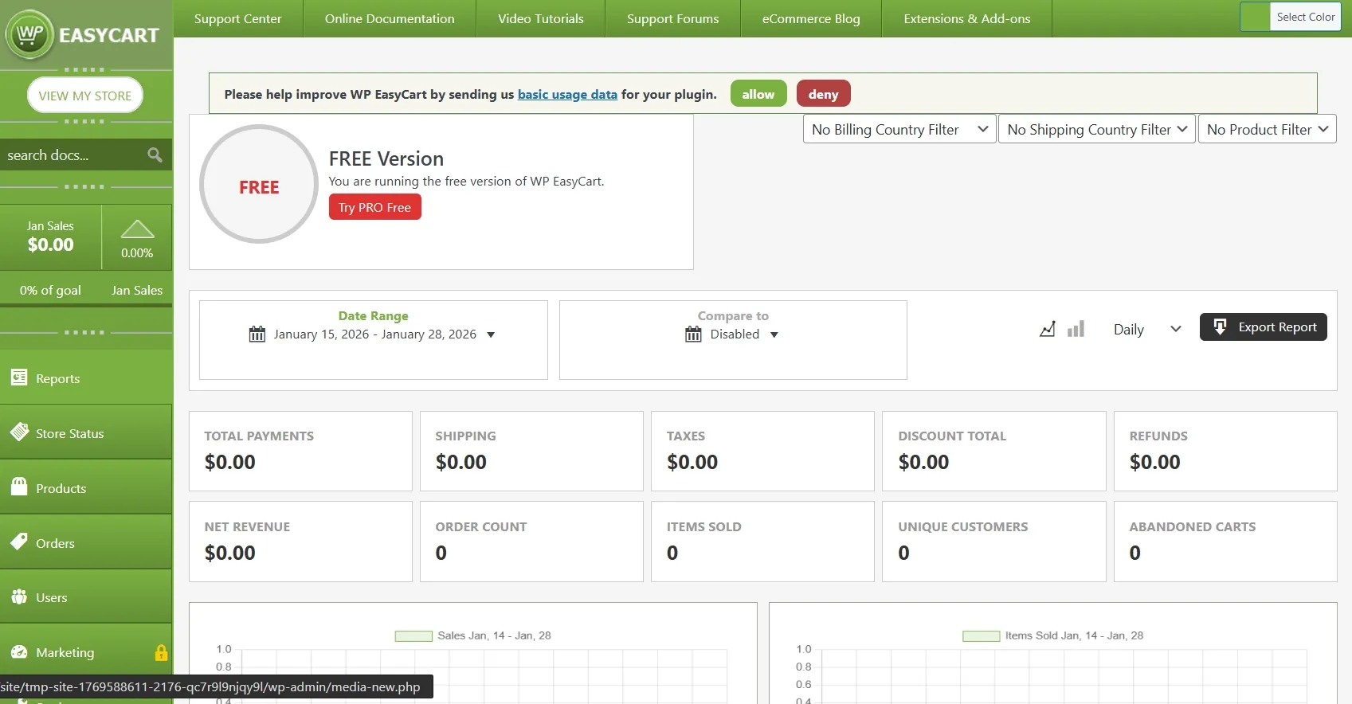Click the Total Payments stat card

[300, 451]
